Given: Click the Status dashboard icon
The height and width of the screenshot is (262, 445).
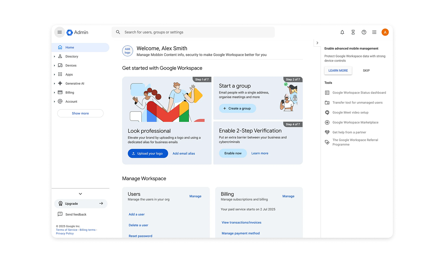Looking at the screenshot, I should 327,93.
